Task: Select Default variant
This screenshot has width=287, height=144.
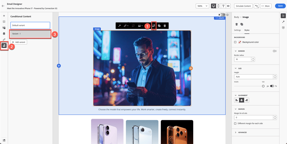Action: pos(30,26)
